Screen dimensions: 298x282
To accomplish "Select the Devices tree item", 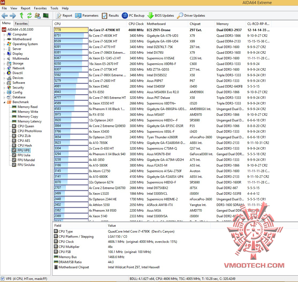I will pos(15,78).
